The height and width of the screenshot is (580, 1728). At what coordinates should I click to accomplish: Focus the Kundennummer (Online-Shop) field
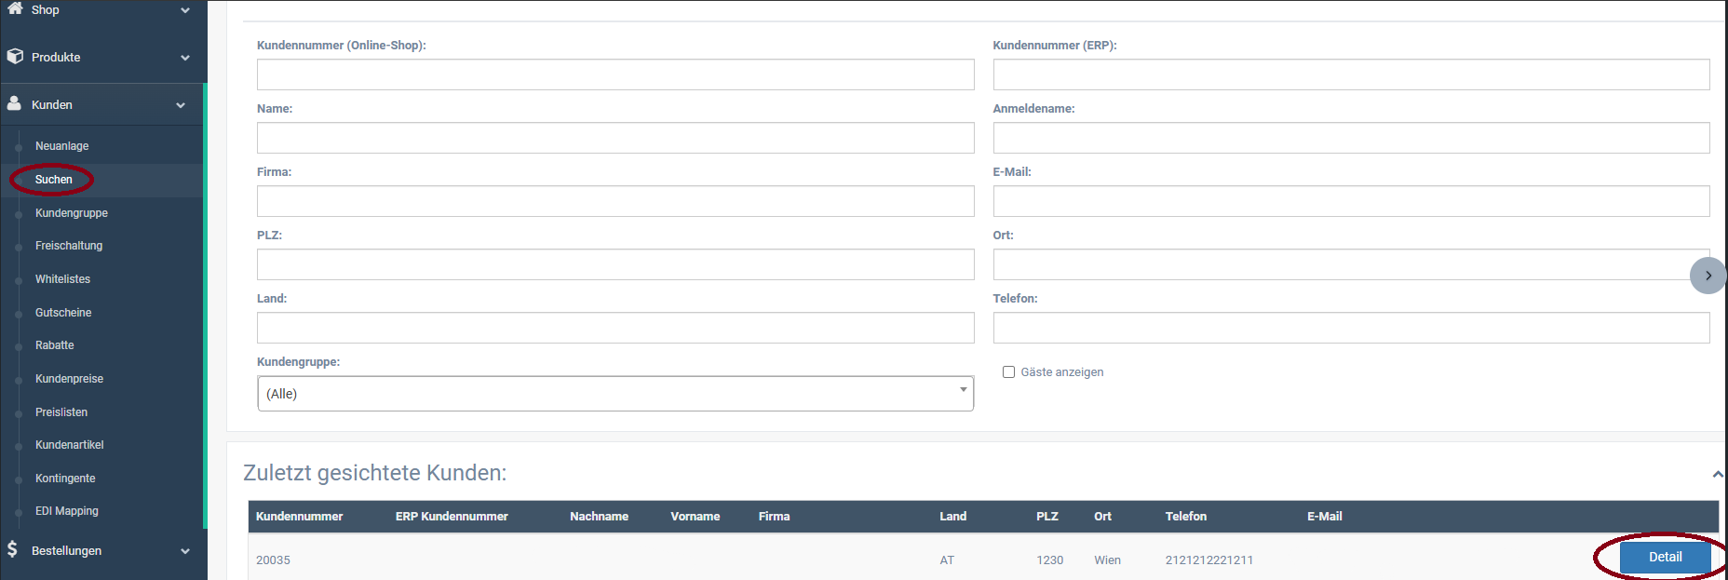[x=615, y=74]
